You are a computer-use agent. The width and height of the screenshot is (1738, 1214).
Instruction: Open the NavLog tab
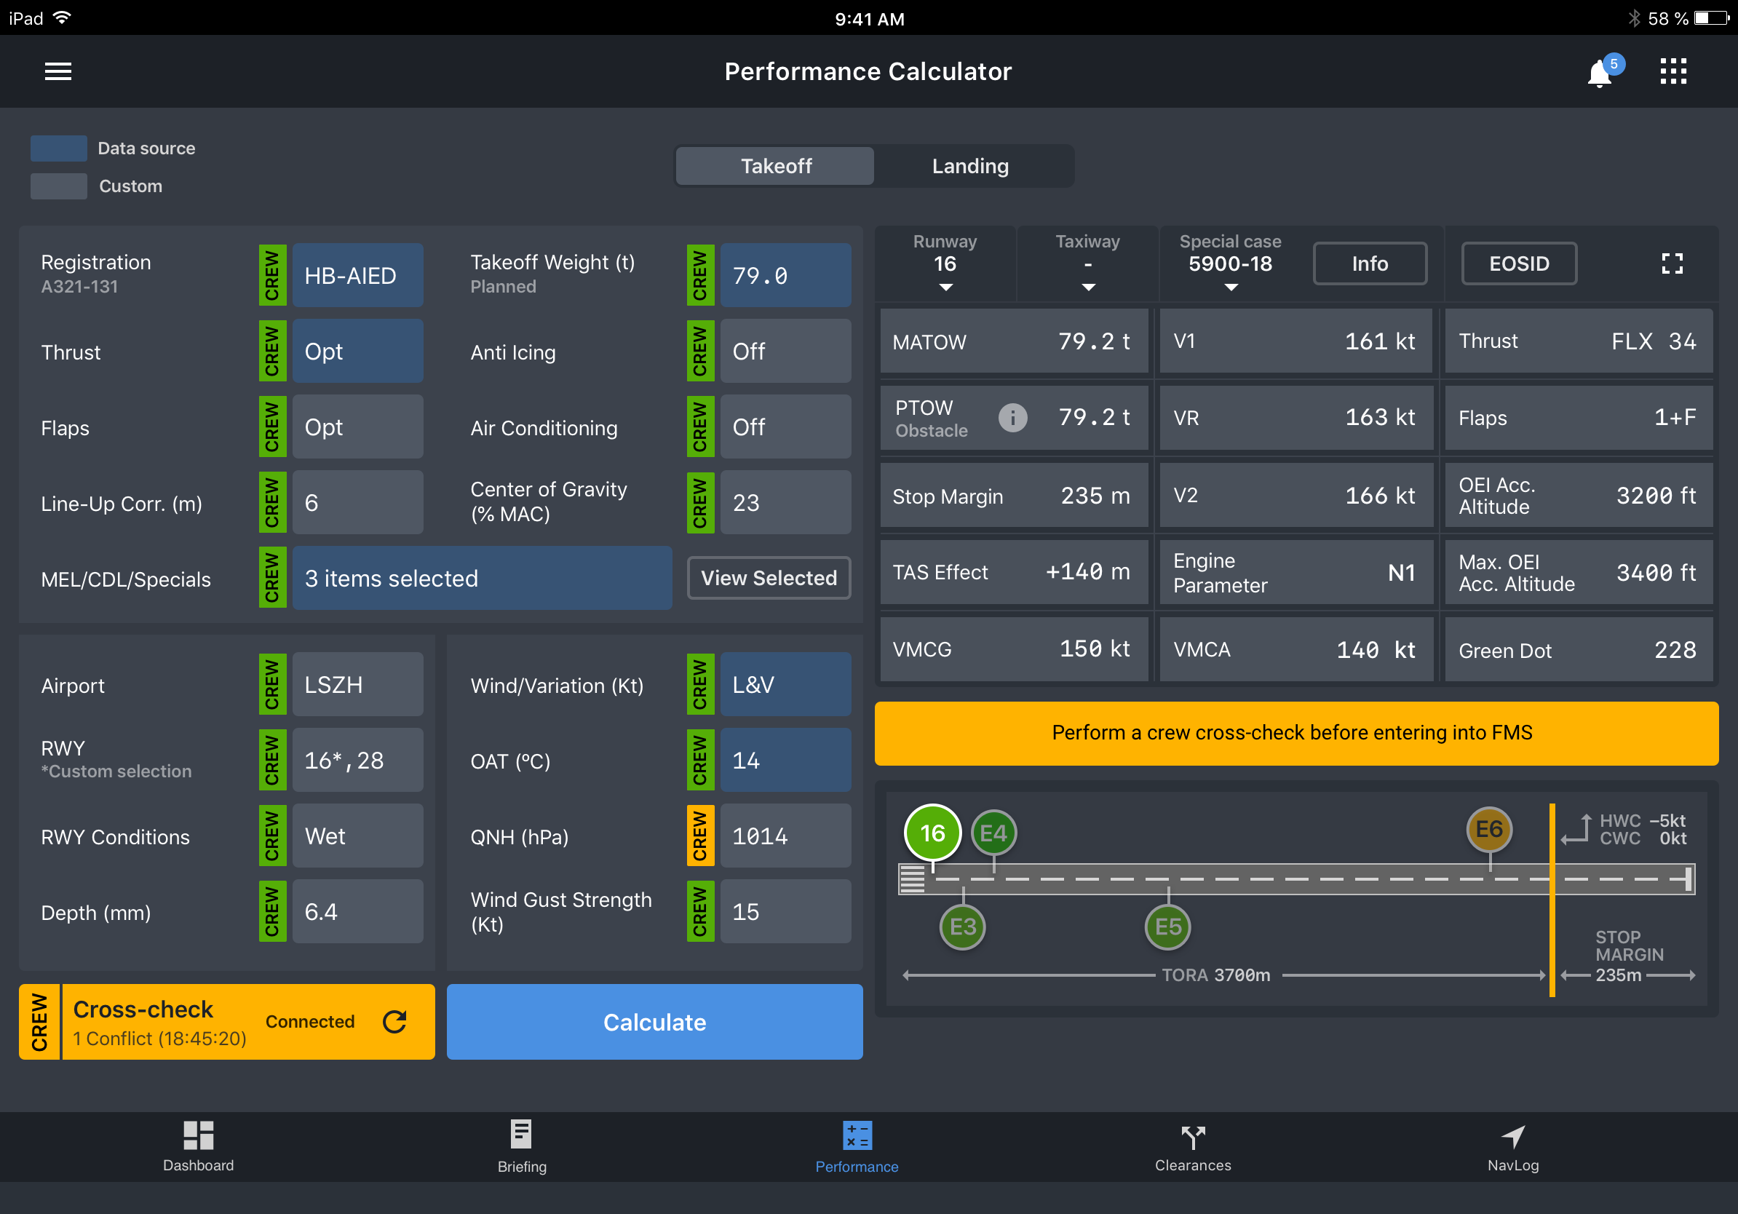coord(1512,1146)
